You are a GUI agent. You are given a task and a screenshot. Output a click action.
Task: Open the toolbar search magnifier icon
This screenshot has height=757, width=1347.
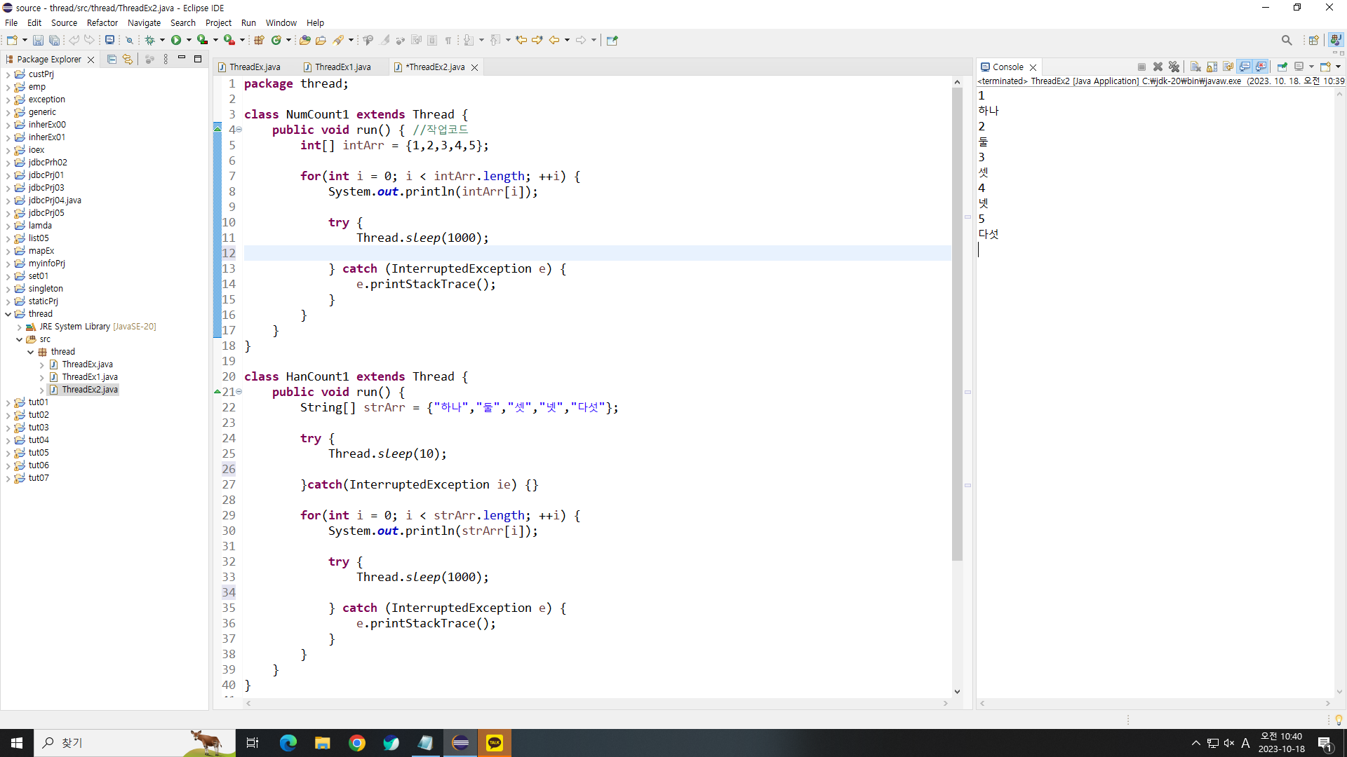[1286, 40]
